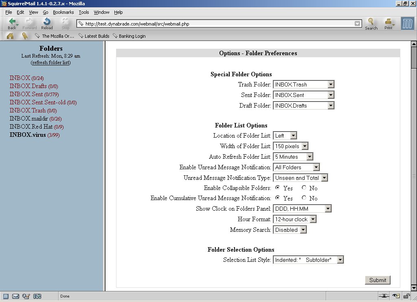This screenshot has height=302, width=417.
Task: Open the Bookmarks tag icon in personal toolbar
Action: click(x=25, y=36)
